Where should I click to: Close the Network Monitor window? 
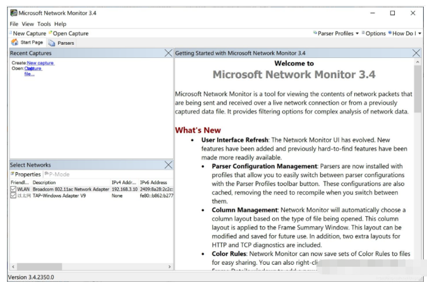pos(413,13)
